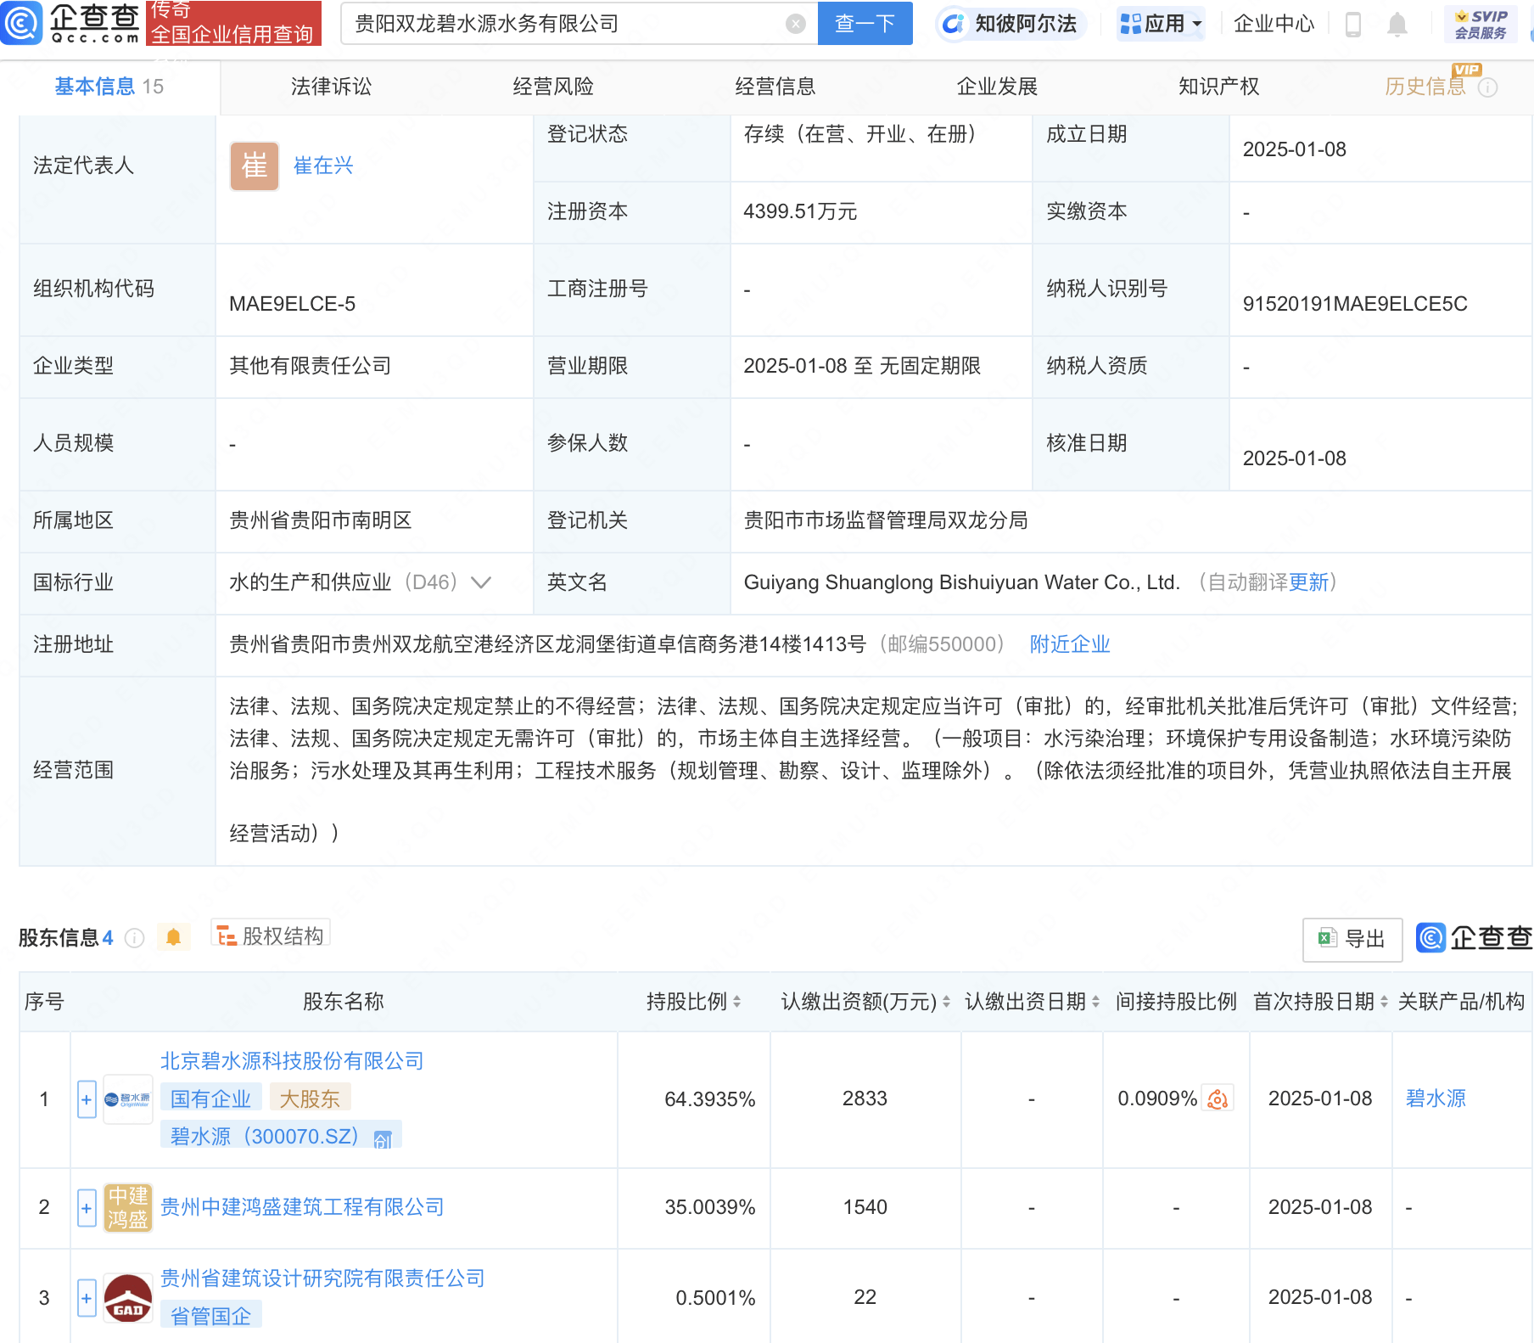The image size is (1534, 1343).
Task: Click the 碧水源 (300070.SZ) stock tag
Action: tap(281, 1137)
